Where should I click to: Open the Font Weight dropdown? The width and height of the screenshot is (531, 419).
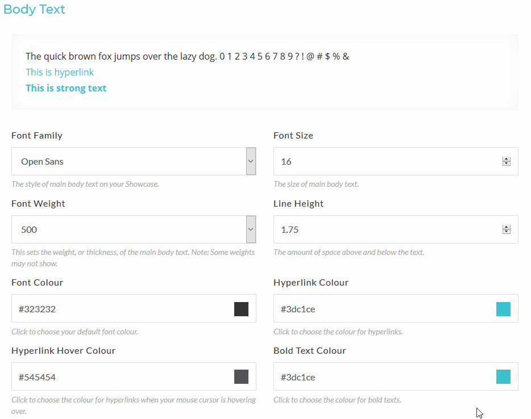128,229
